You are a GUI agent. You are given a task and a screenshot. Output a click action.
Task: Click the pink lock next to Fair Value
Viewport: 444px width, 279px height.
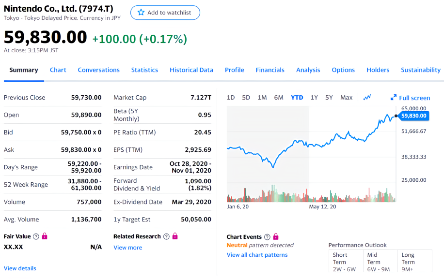(45, 236)
